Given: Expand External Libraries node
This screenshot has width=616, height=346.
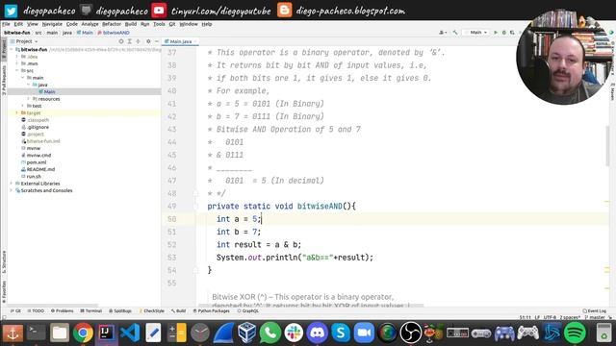Looking at the screenshot, I should click(x=12, y=184).
